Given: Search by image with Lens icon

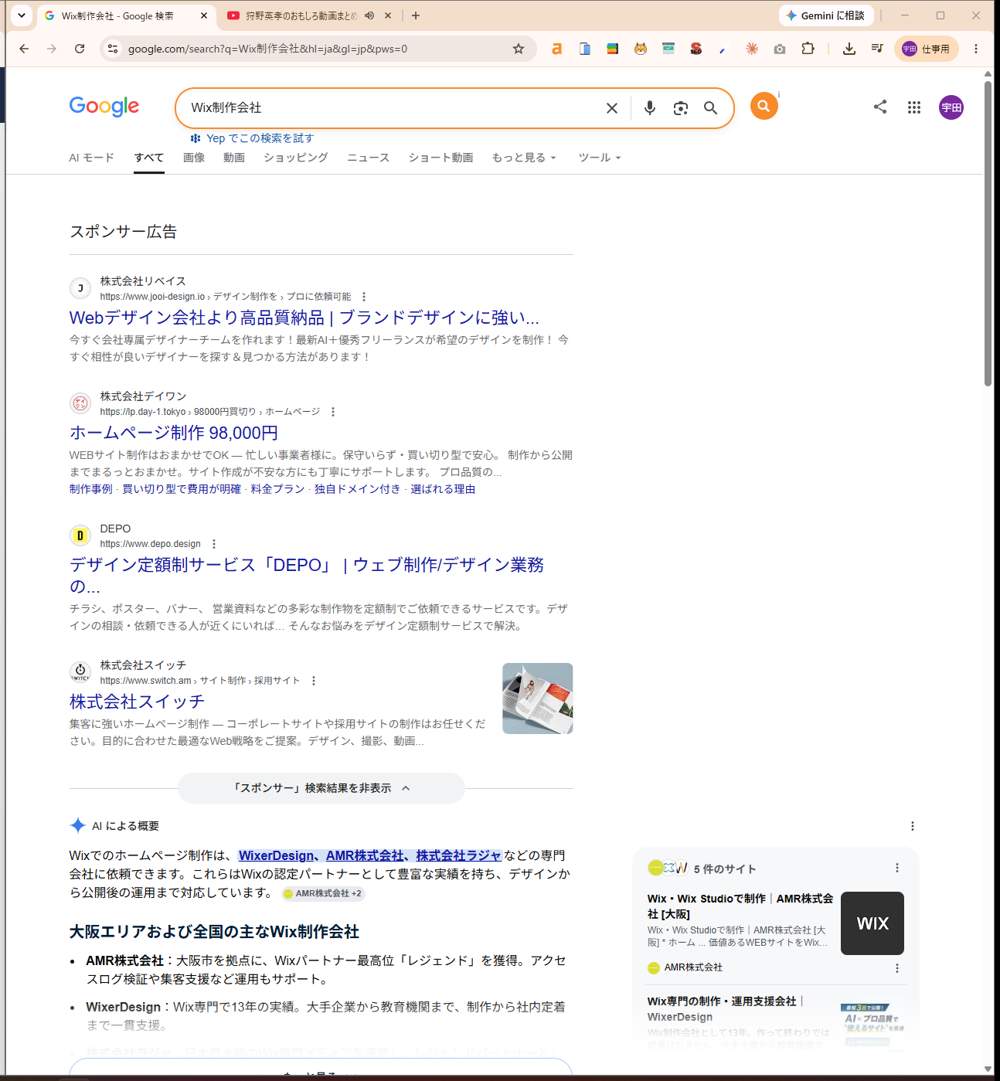Looking at the screenshot, I should tap(680, 108).
